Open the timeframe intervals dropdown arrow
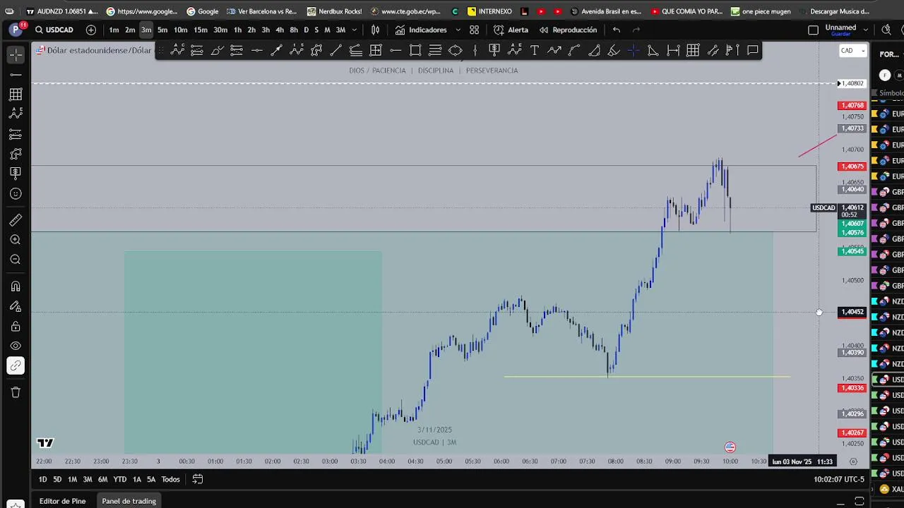The width and height of the screenshot is (904, 508). [353, 30]
